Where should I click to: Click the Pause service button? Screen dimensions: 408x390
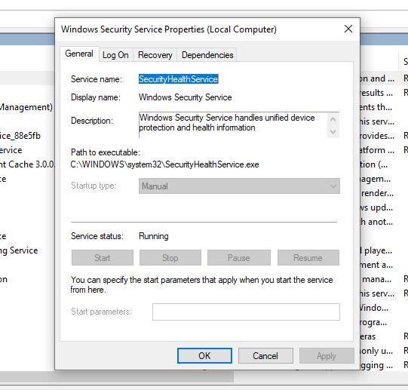(239, 258)
